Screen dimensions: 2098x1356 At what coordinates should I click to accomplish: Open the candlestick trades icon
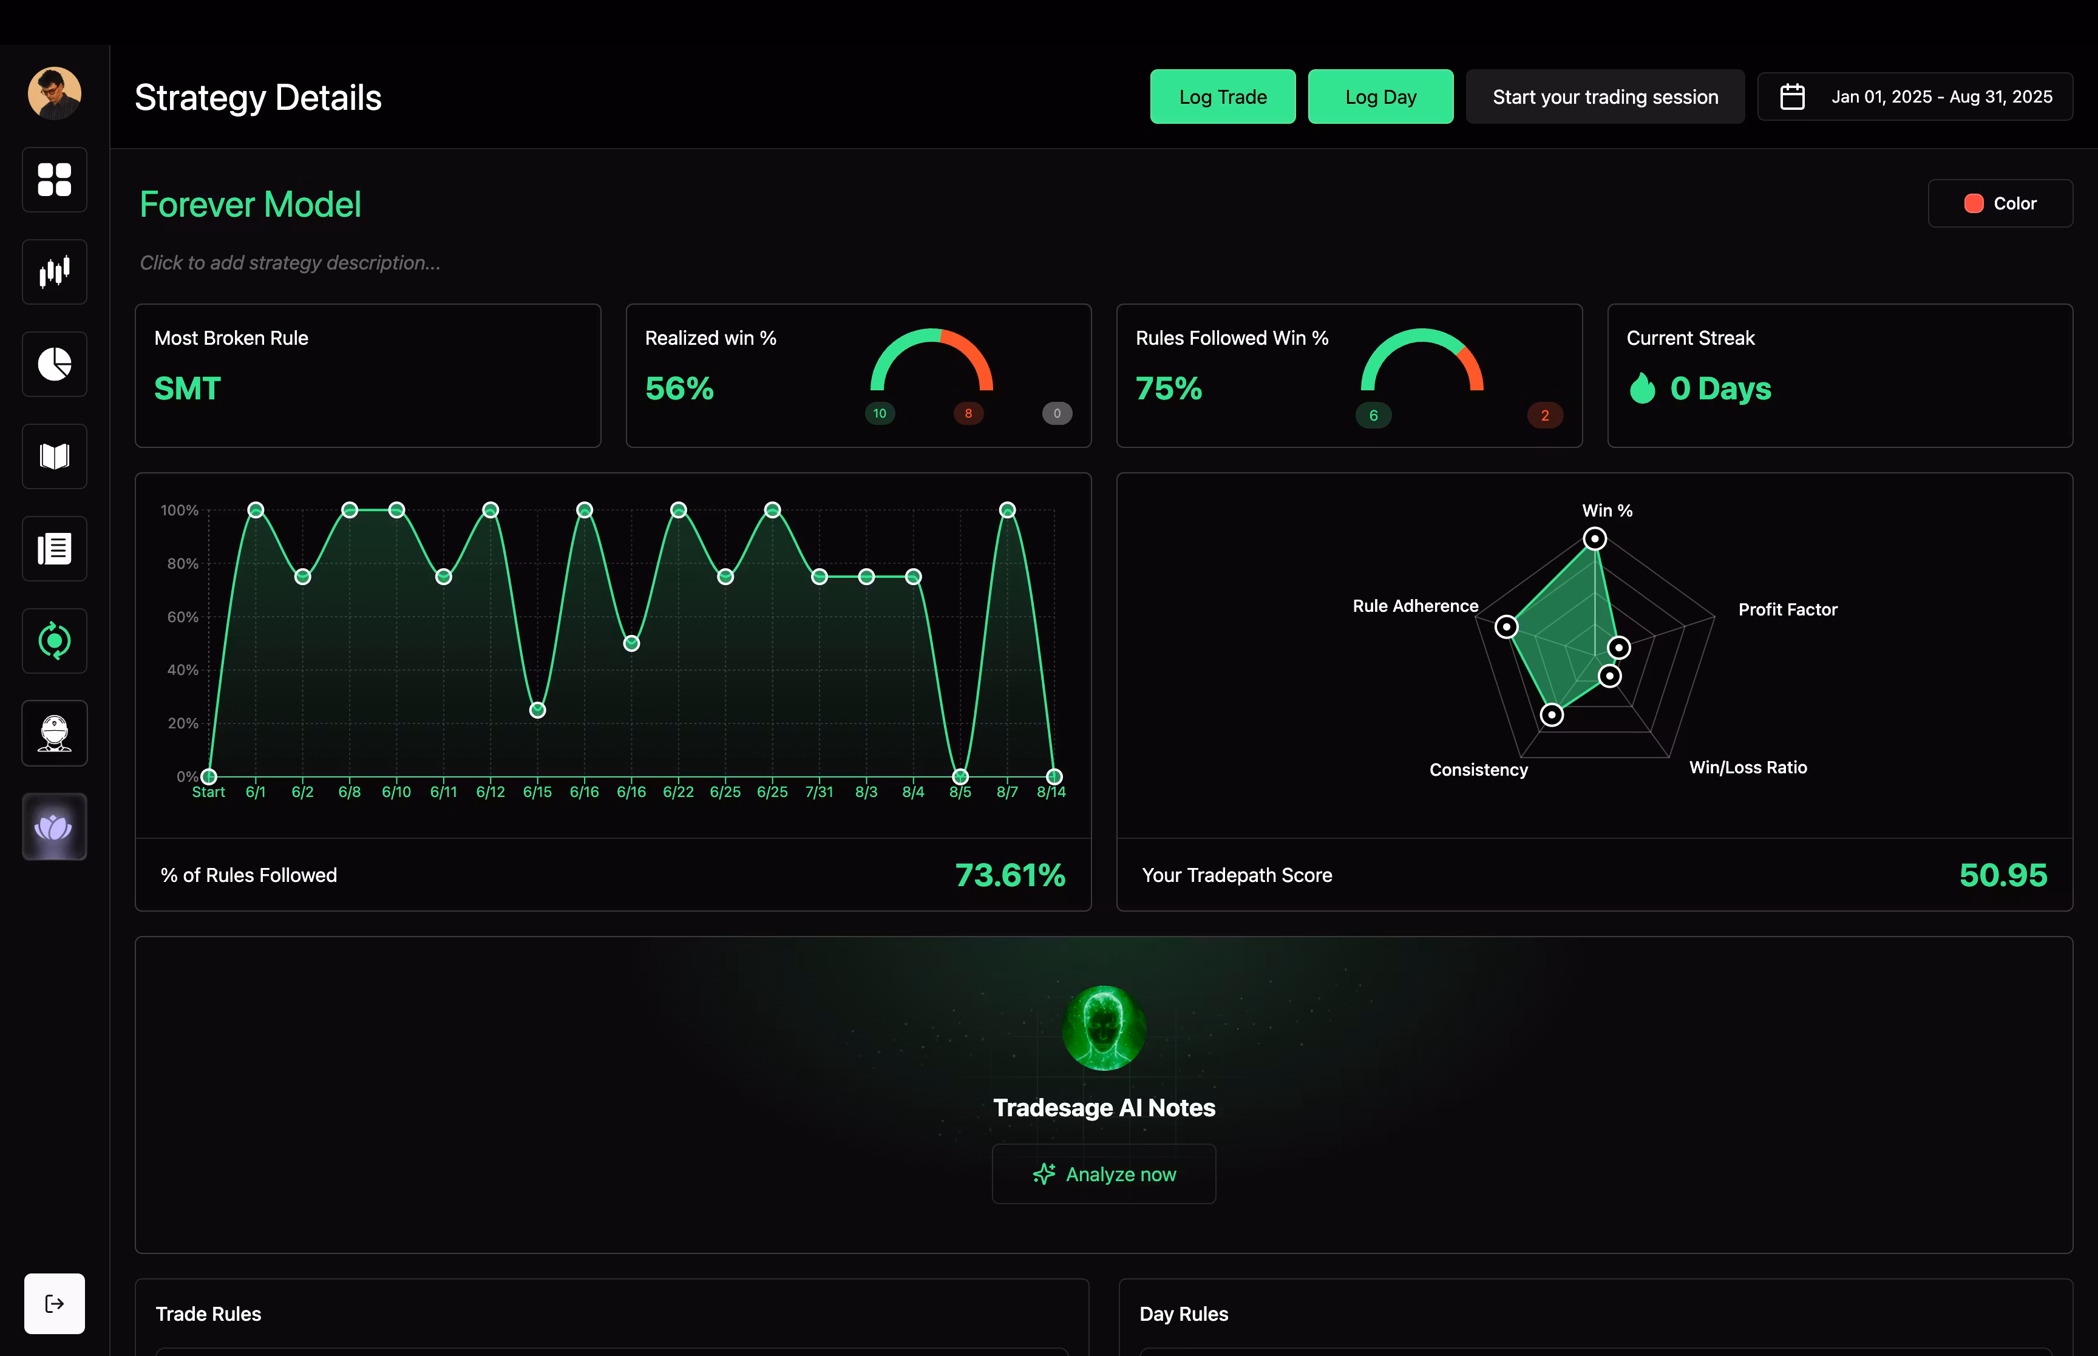click(x=55, y=272)
